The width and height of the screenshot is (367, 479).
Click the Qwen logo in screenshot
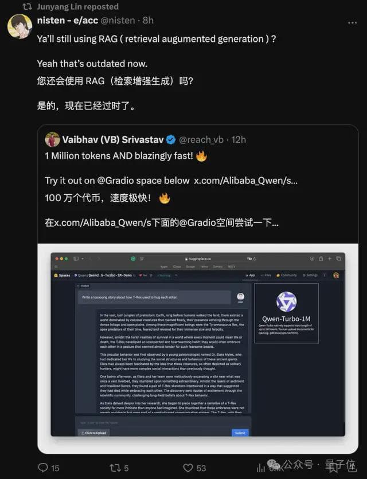point(286,301)
